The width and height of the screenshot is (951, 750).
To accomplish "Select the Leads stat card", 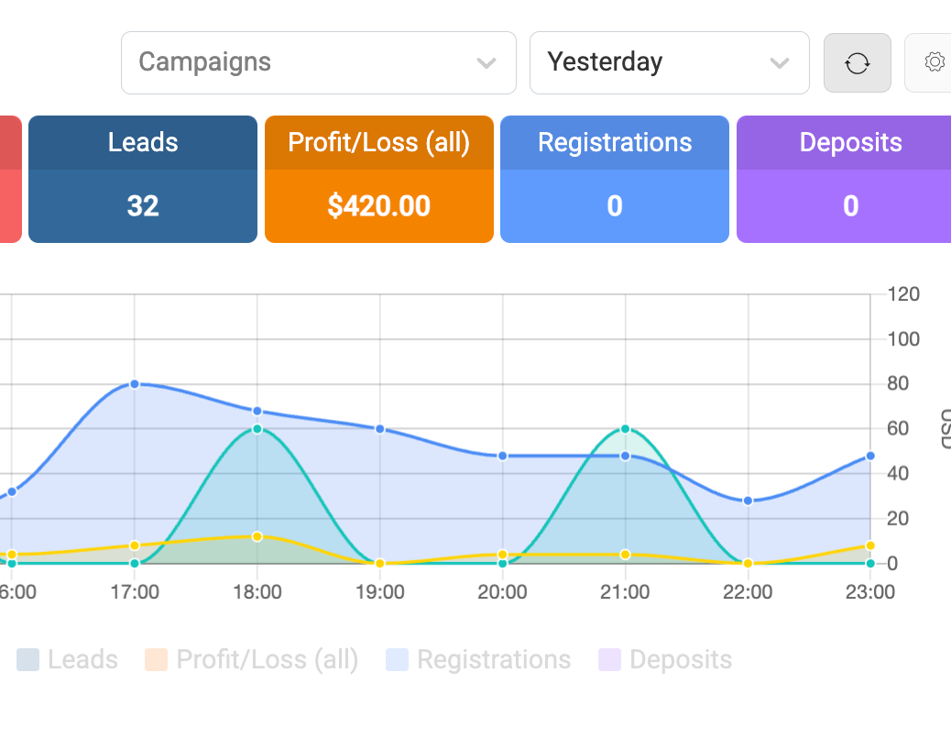I will coord(143,179).
